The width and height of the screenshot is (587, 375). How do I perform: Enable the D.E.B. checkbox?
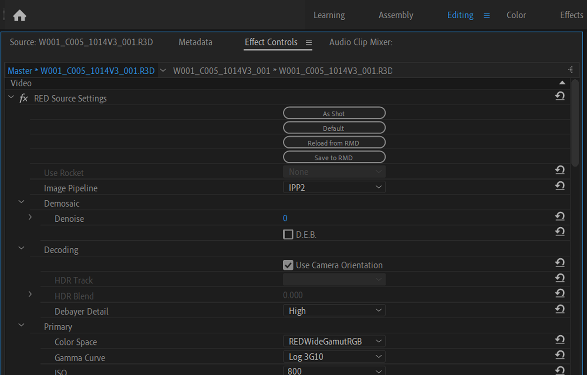pyautogui.click(x=288, y=234)
